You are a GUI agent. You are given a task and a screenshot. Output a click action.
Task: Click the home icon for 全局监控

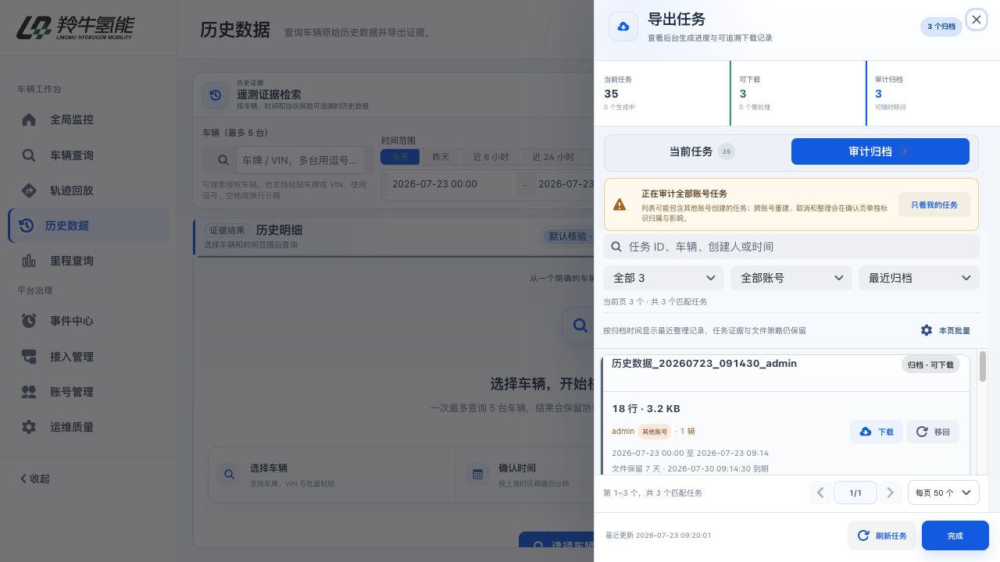29,119
